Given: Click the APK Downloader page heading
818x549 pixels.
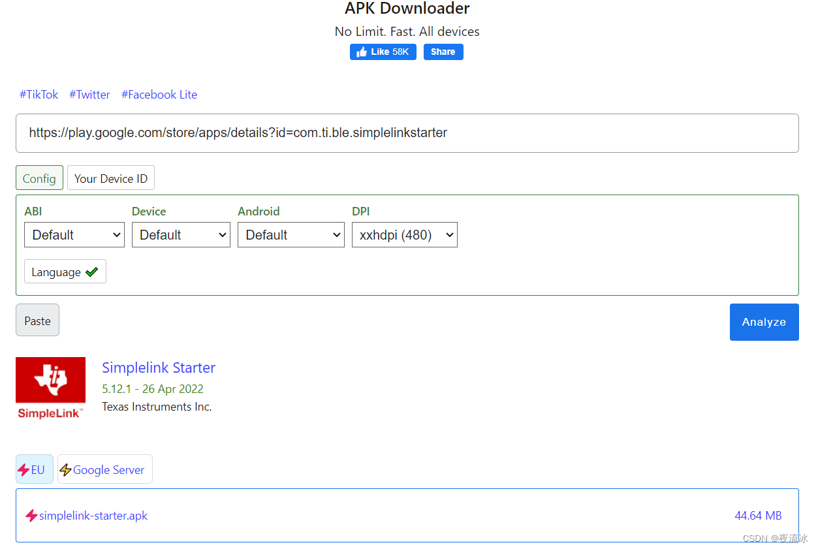Looking at the screenshot, I should [x=407, y=9].
